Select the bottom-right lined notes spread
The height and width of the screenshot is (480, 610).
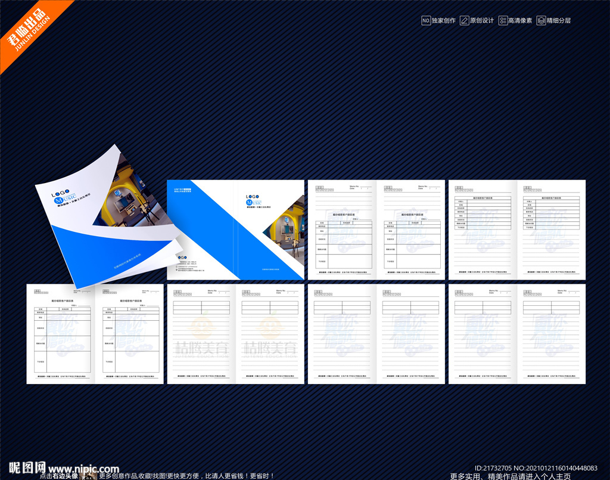(516, 334)
